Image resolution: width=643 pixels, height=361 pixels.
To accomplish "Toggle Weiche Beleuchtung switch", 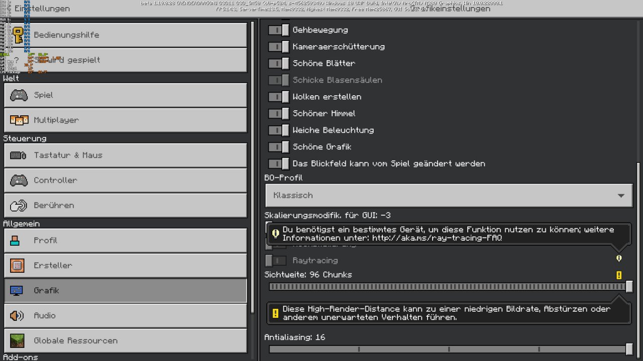I will pos(278,130).
